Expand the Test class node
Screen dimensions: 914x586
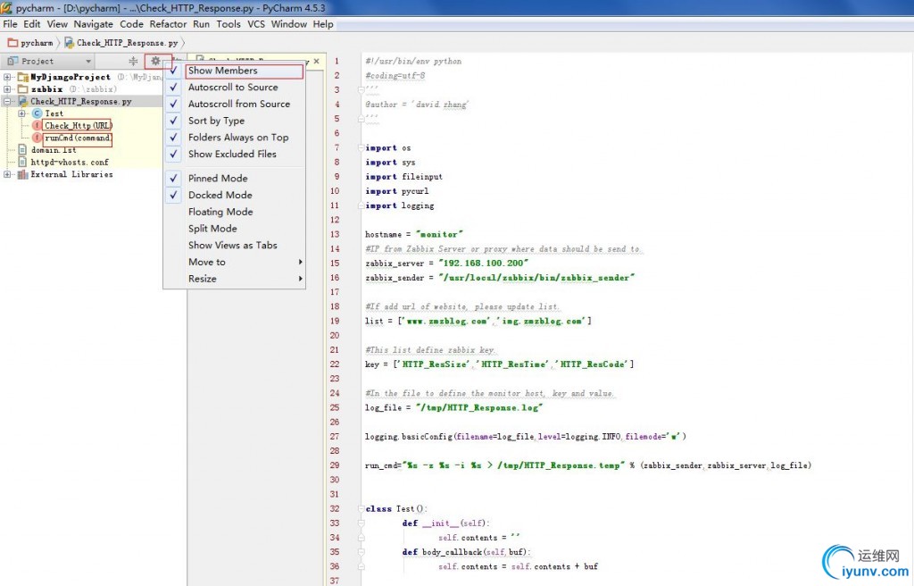[21, 113]
